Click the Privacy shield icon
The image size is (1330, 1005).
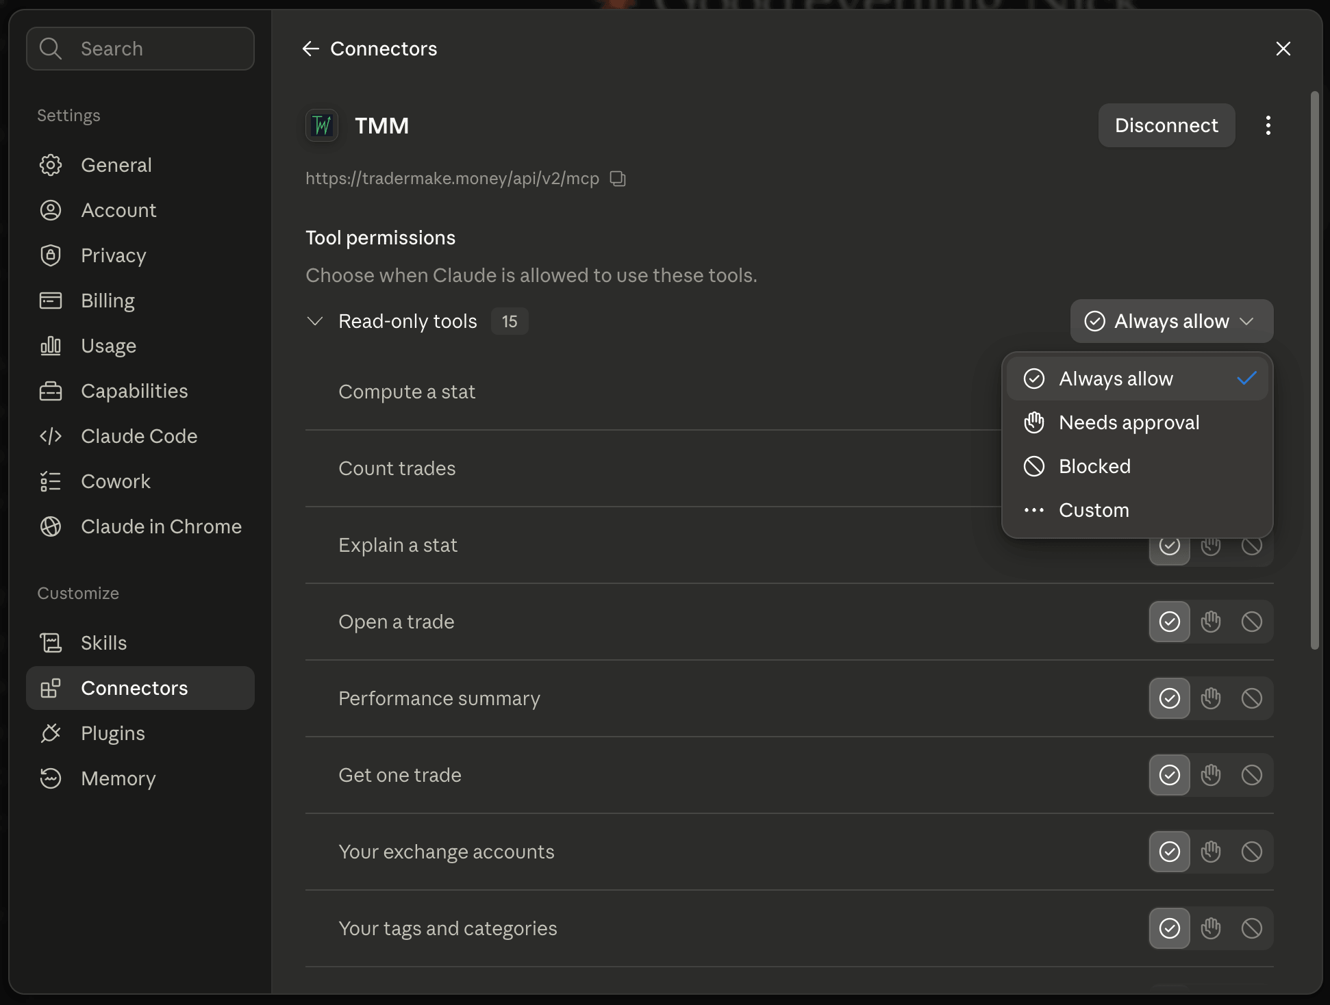[51, 255]
